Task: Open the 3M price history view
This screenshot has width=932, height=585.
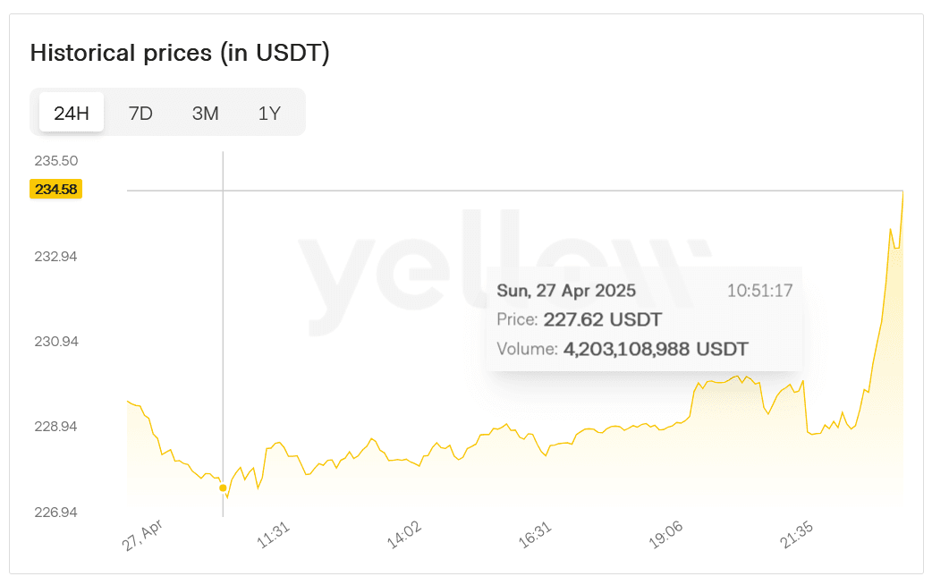Action: pos(205,112)
